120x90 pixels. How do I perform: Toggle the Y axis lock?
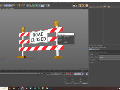click(x=8, y=5)
